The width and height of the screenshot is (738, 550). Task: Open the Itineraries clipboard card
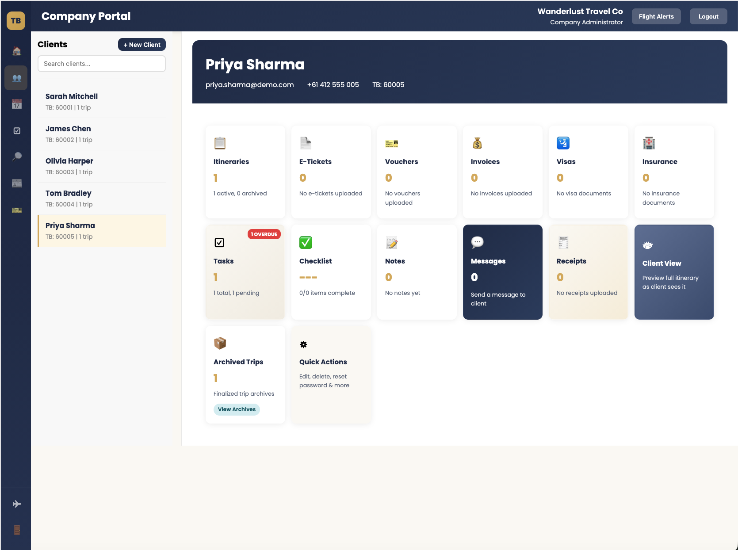219,143
